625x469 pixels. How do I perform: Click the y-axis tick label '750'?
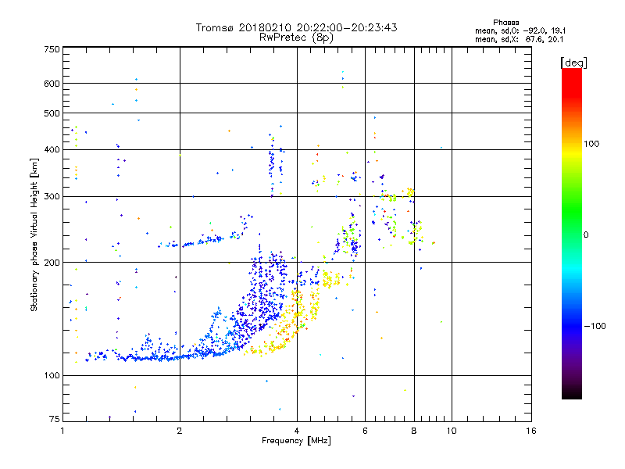click(52, 49)
